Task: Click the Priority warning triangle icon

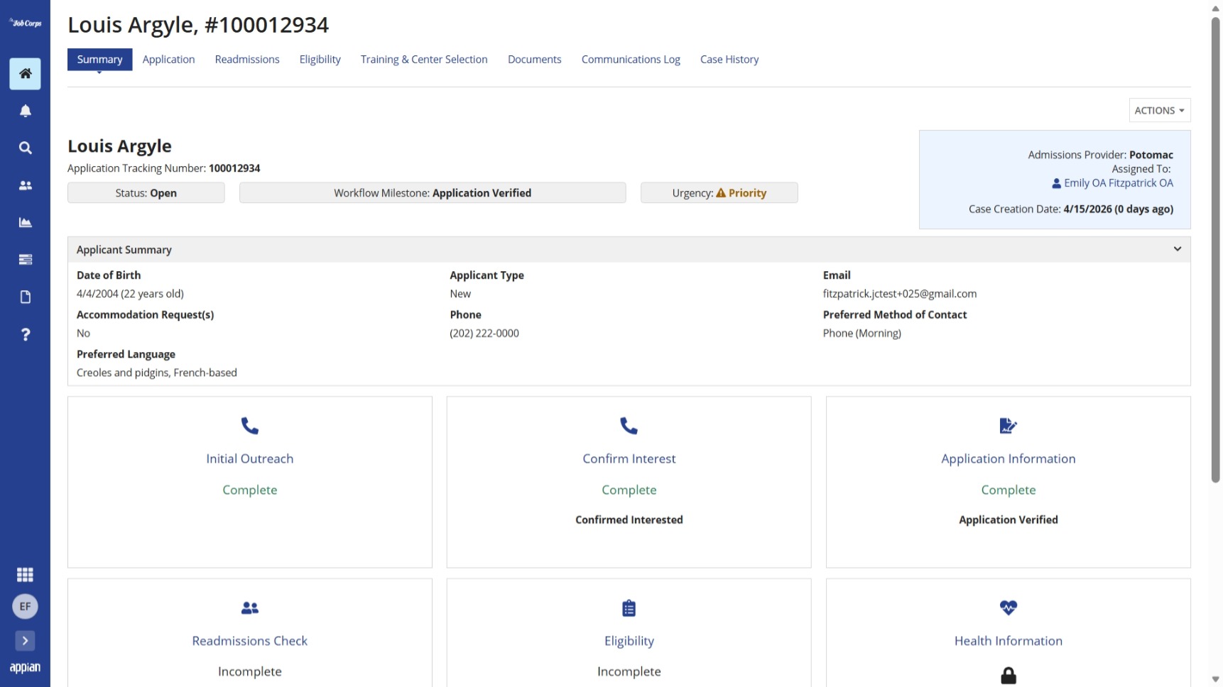Action: point(721,193)
